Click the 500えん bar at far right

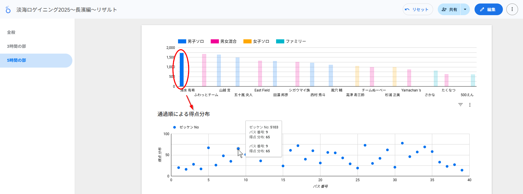click(473, 81)
